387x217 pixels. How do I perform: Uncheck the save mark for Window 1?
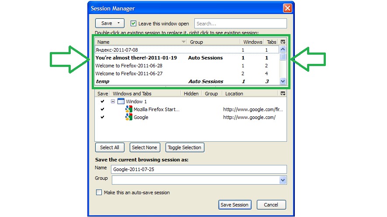(x=102, y=101)
